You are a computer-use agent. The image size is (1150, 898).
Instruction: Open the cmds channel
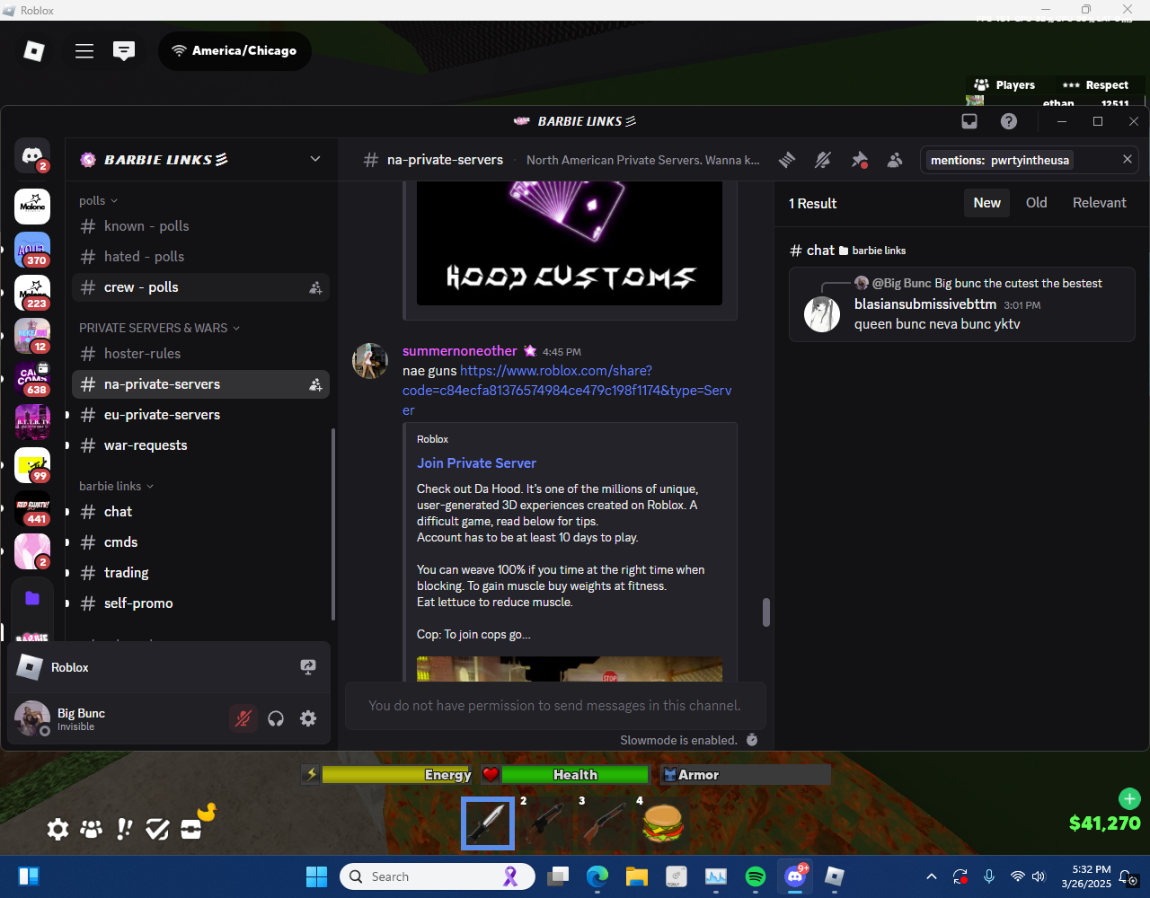click(x=200, y=542)
